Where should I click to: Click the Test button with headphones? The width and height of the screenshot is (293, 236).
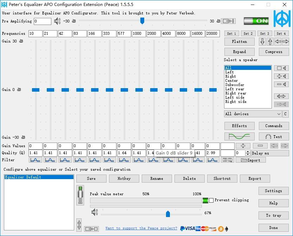click(x=274, y=137)
